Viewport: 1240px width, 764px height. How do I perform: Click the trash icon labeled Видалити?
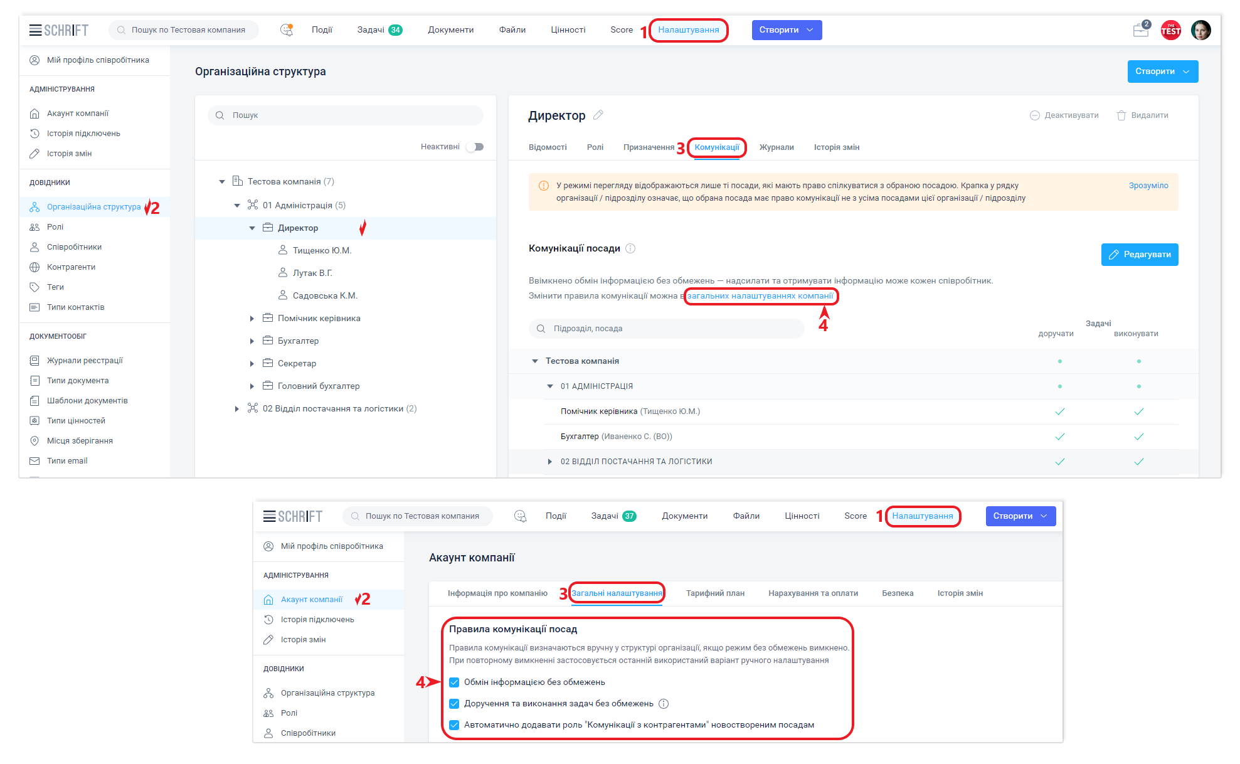coord(1121,115)
